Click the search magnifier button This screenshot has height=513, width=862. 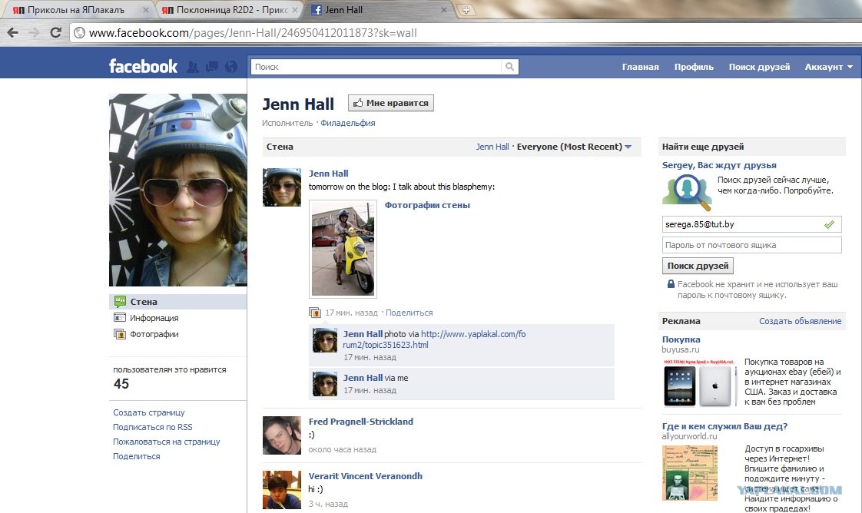509,67
